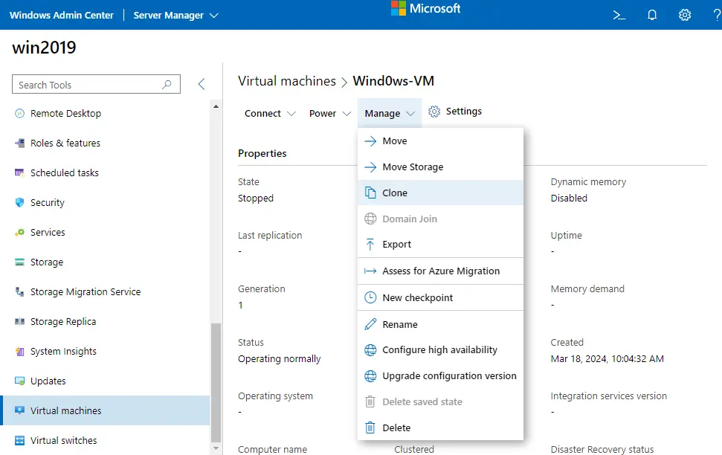This screenshot has width=722, height=455.
Task: Click the Wind0ws-VM page title
Action: 393,81
